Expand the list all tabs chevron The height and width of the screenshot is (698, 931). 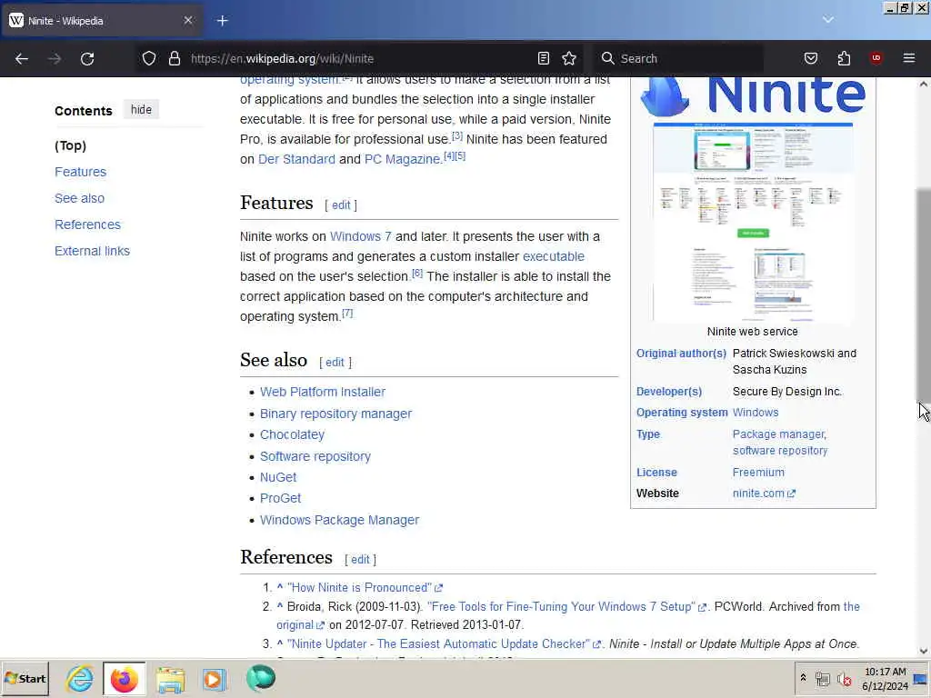(827, 20)
